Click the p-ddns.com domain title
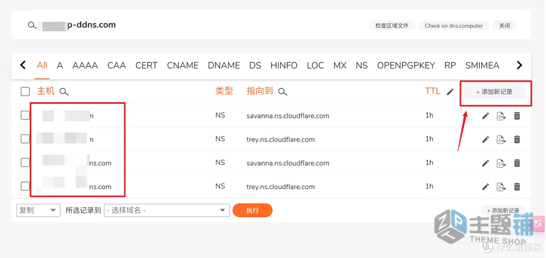 [x=92, y=25]
